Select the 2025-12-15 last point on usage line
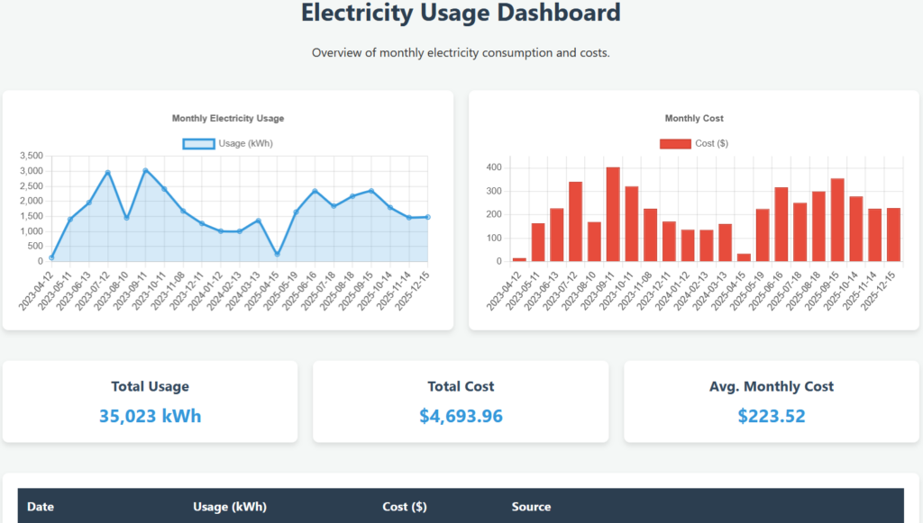 (x=427, y=217)
